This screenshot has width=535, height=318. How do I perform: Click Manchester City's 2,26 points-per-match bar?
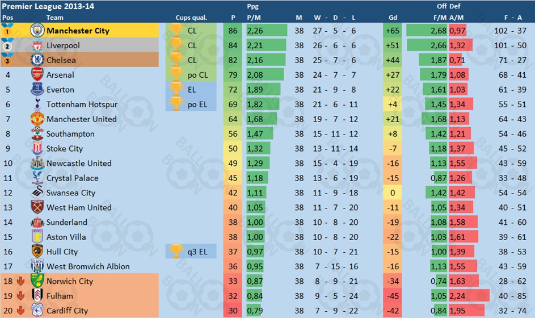[x=266, y=31]
